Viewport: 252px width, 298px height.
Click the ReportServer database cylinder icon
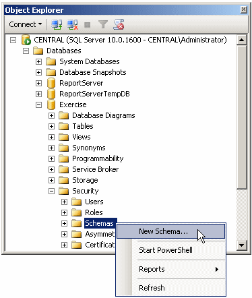click(x=51, y=83)
